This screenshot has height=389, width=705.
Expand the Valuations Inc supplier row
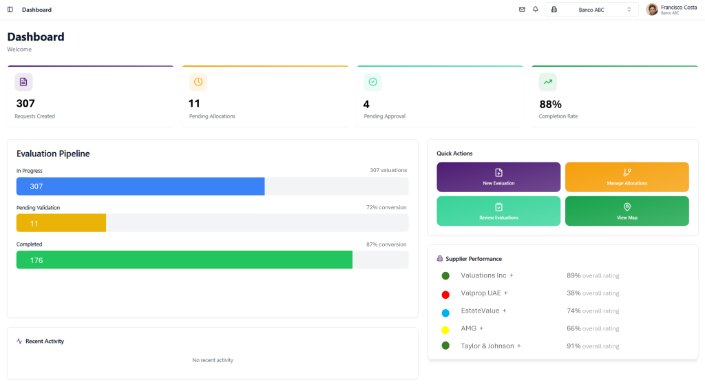coord(512,275)
